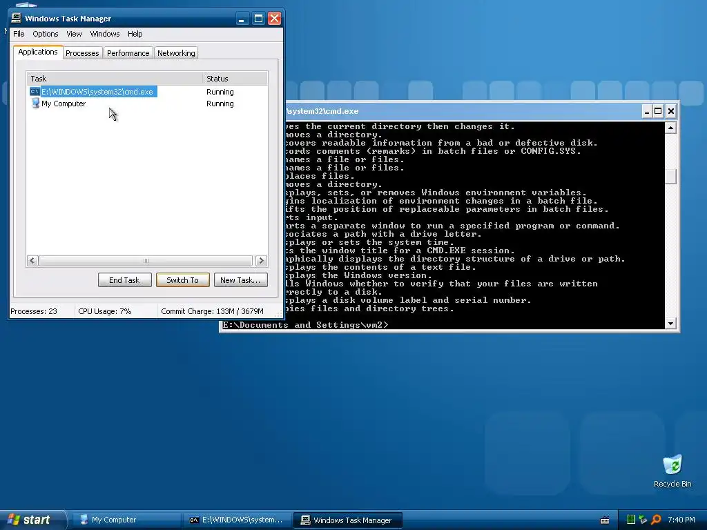
Task: Sort task list by Task column header
Action: (115, 79)
